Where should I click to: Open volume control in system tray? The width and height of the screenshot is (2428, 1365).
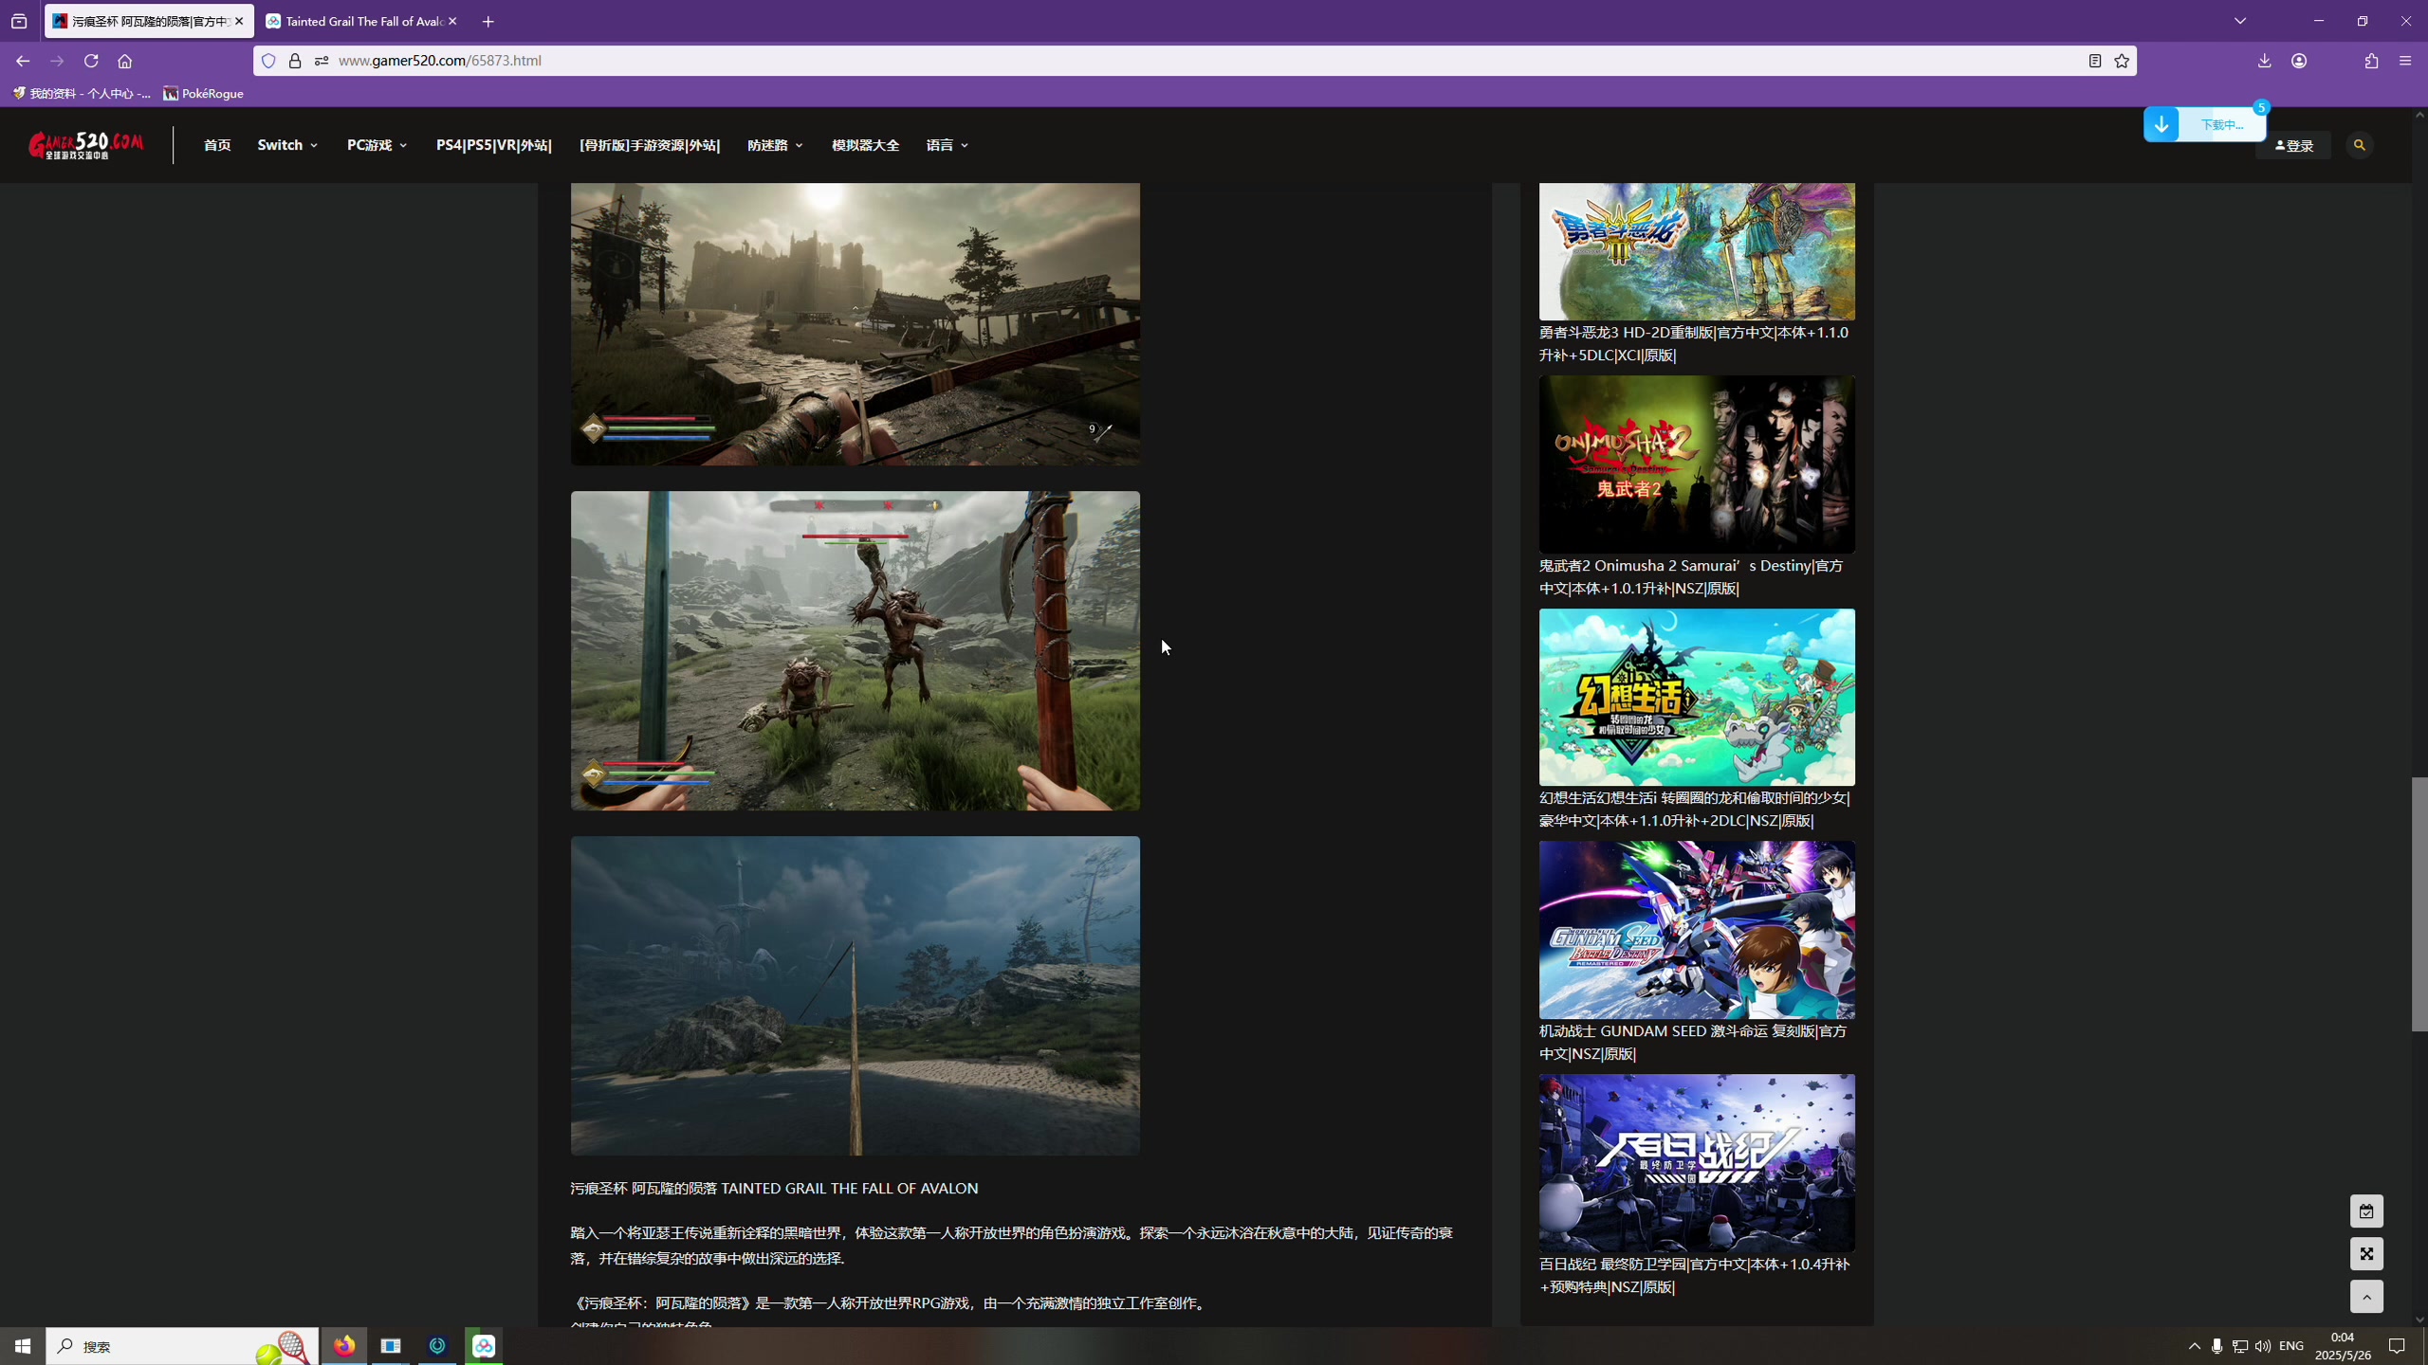[x=2263, y=1346]
